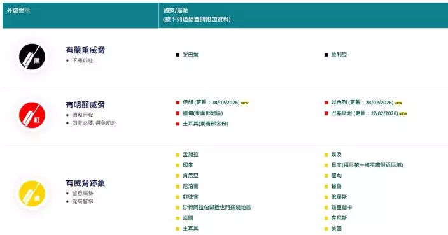Image resolution: width=448 pixels, height=235 pixels.
Task: Click the NEW badge beside 以色列
Action: tap(398, 103)
